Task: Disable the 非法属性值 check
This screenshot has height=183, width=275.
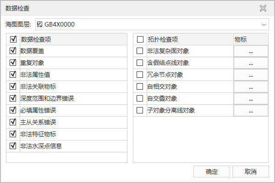Action: (13, 75)
